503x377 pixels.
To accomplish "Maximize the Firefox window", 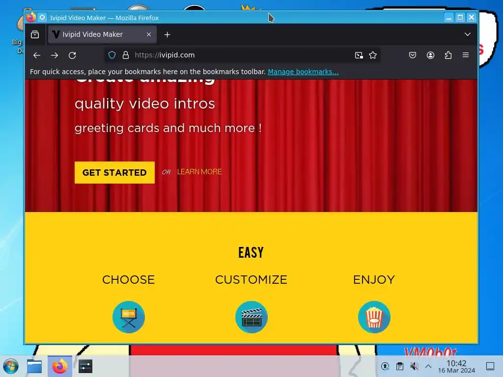I will [x=460, y=17].
